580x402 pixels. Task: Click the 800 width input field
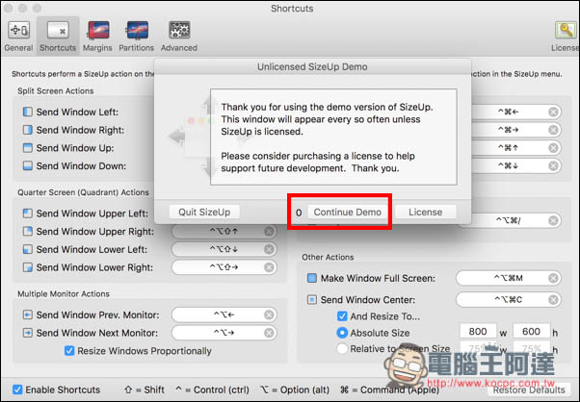coord(478,332)
